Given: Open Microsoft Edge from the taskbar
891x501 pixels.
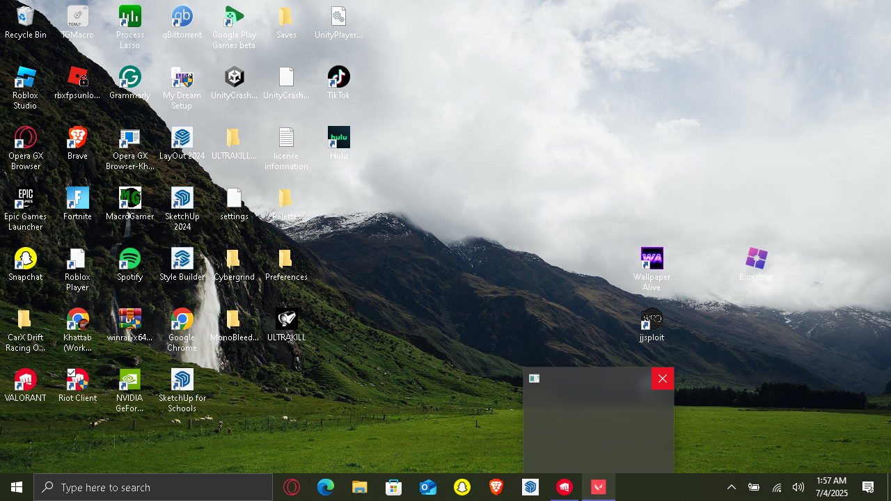Looking at the screenshot, I should [326, 487].
